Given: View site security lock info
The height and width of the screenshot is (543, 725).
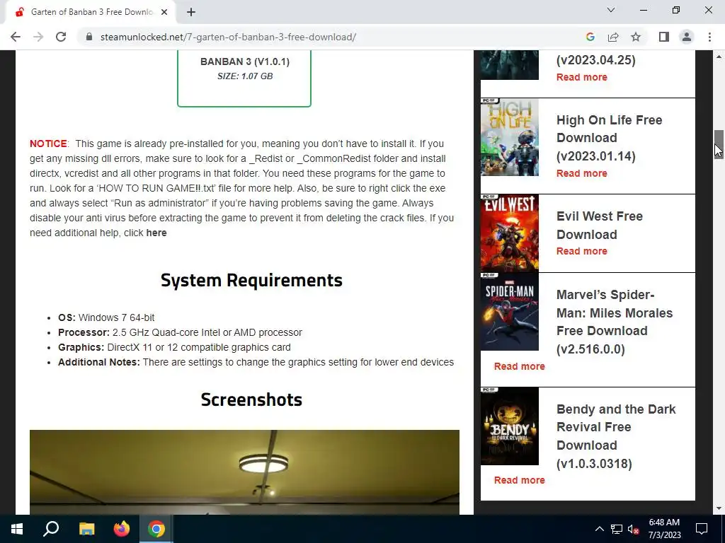Looking at the screenshot, I should click(89, 37).
